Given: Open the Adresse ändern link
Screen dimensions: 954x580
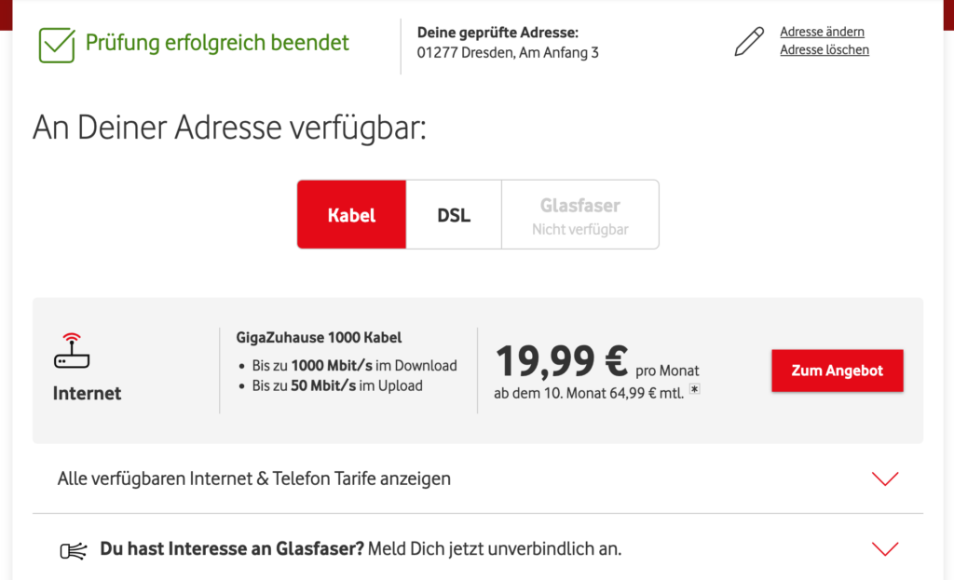Looking at the screenshot, I should click(821, 31).
